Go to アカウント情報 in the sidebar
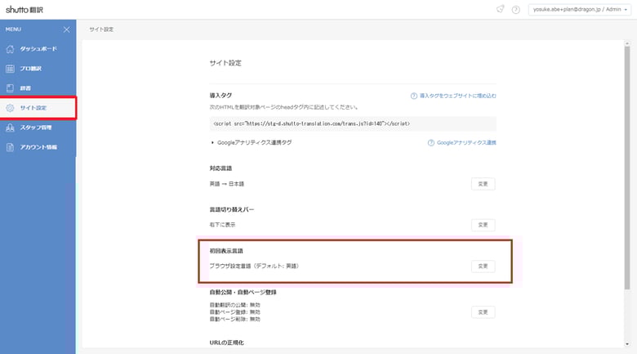This screenshot has width=637, height=354. [x=38, y=147]
